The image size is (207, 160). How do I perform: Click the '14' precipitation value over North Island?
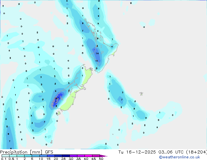coord(97,54)
